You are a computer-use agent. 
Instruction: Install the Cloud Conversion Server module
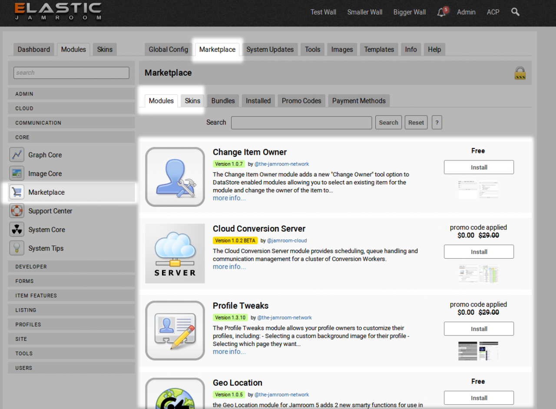[479, 252]
